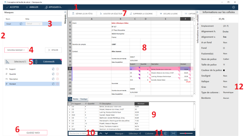Select the Ventes – Classique table tab
Screen dimensions: 245x136
(80, 99)
